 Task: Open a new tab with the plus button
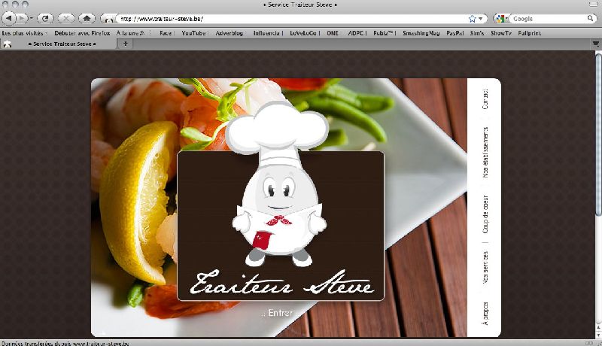click(x=125, y=44)
